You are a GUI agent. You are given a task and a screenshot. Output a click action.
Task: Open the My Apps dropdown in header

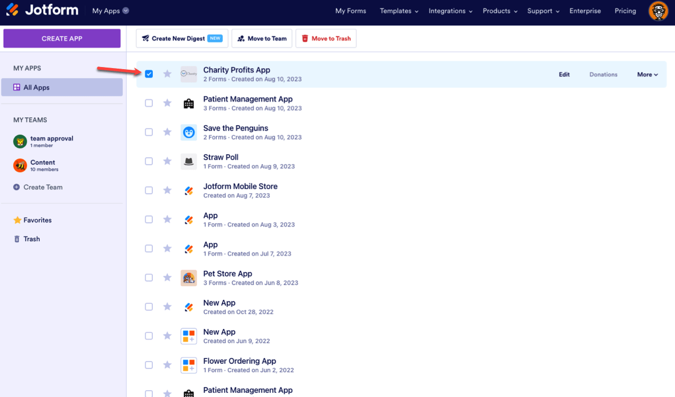coord(111,11)
